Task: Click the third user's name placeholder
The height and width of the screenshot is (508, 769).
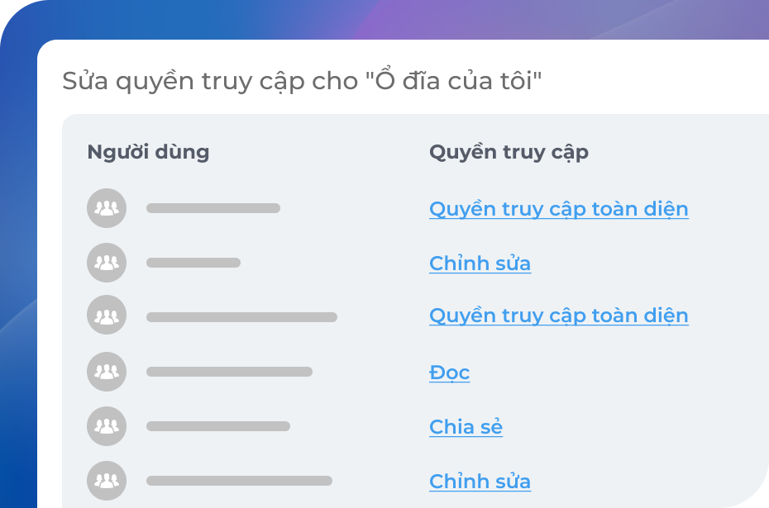Action: click(x=241, y=316)
